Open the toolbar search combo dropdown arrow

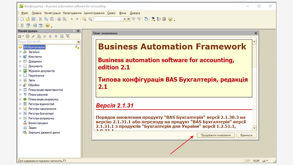point(125,19)
